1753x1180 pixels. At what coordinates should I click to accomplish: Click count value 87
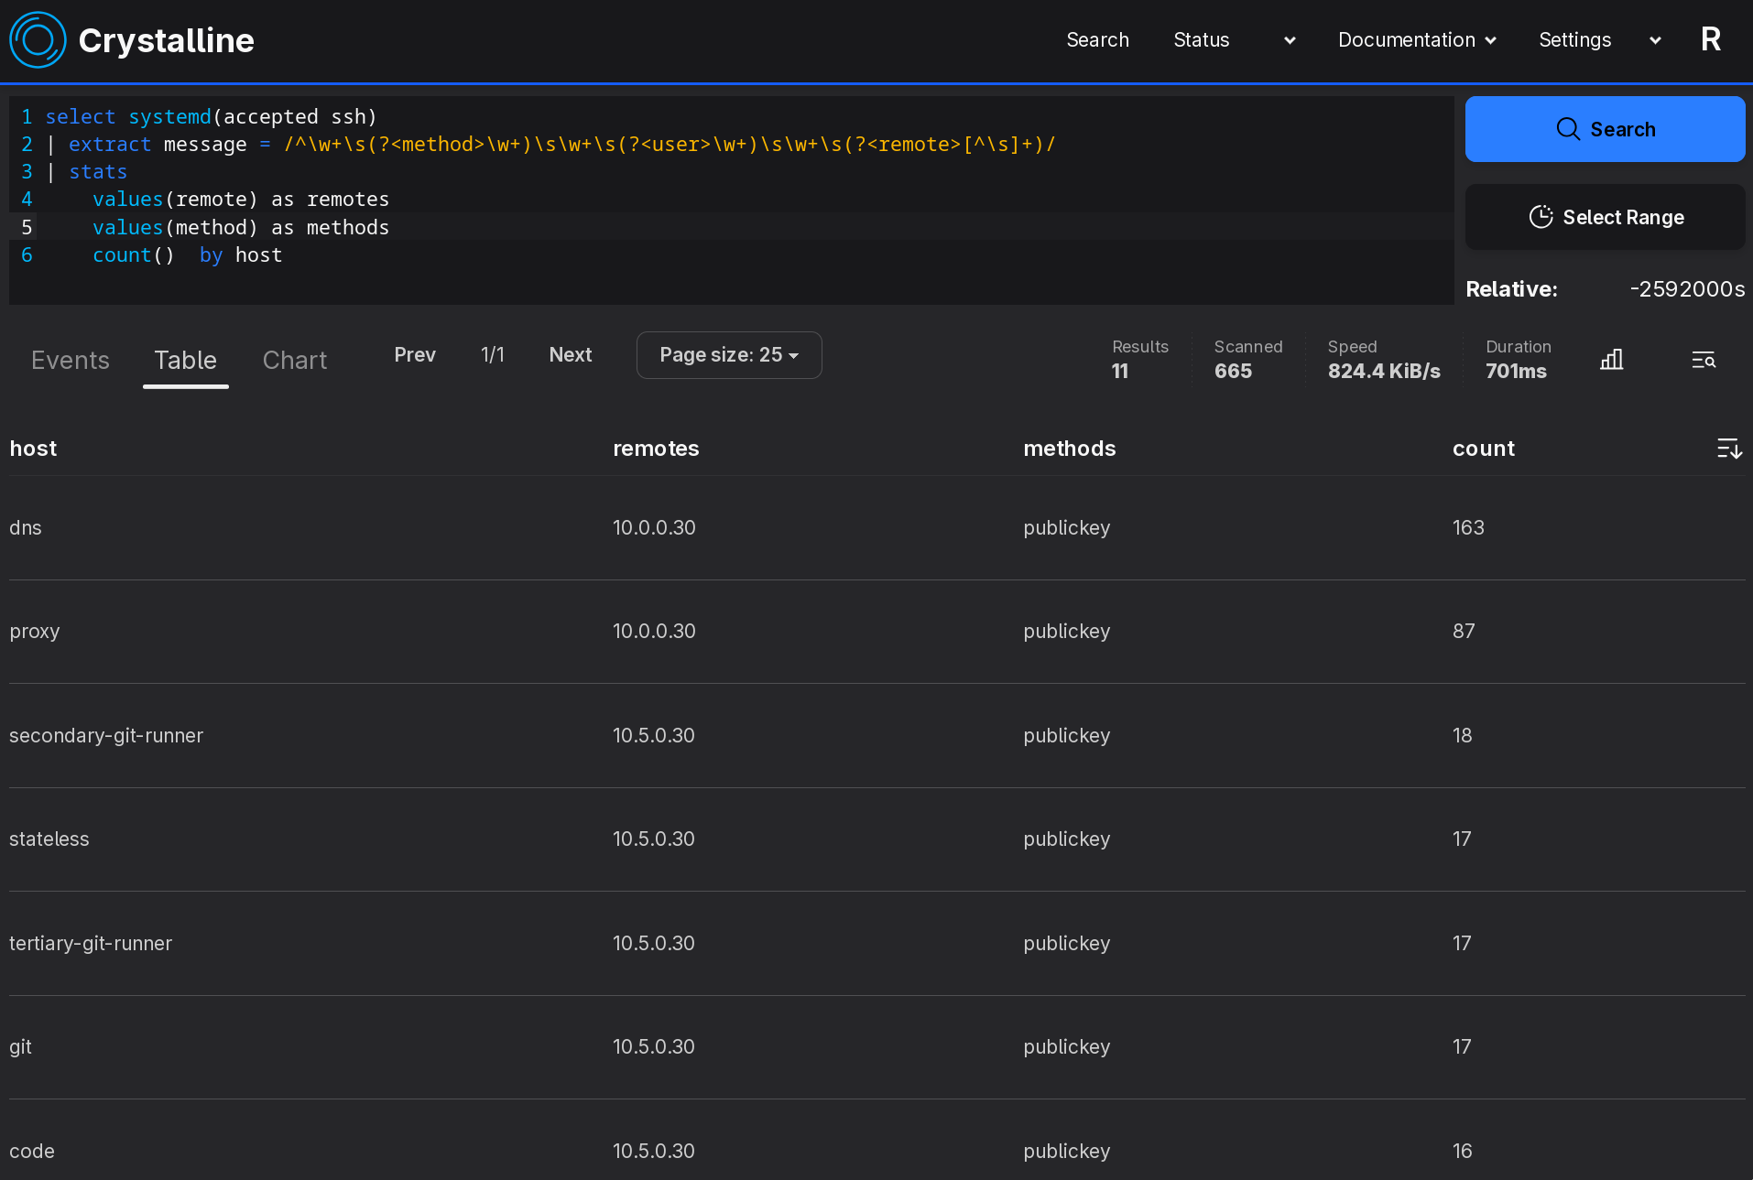[1464, 631]
